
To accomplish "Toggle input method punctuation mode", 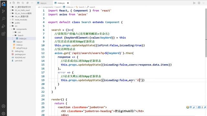I will coord(197,107).
